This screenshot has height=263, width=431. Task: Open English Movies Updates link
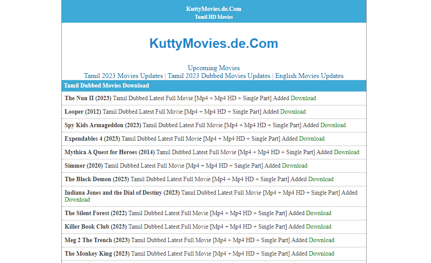[x=309, y=76]
